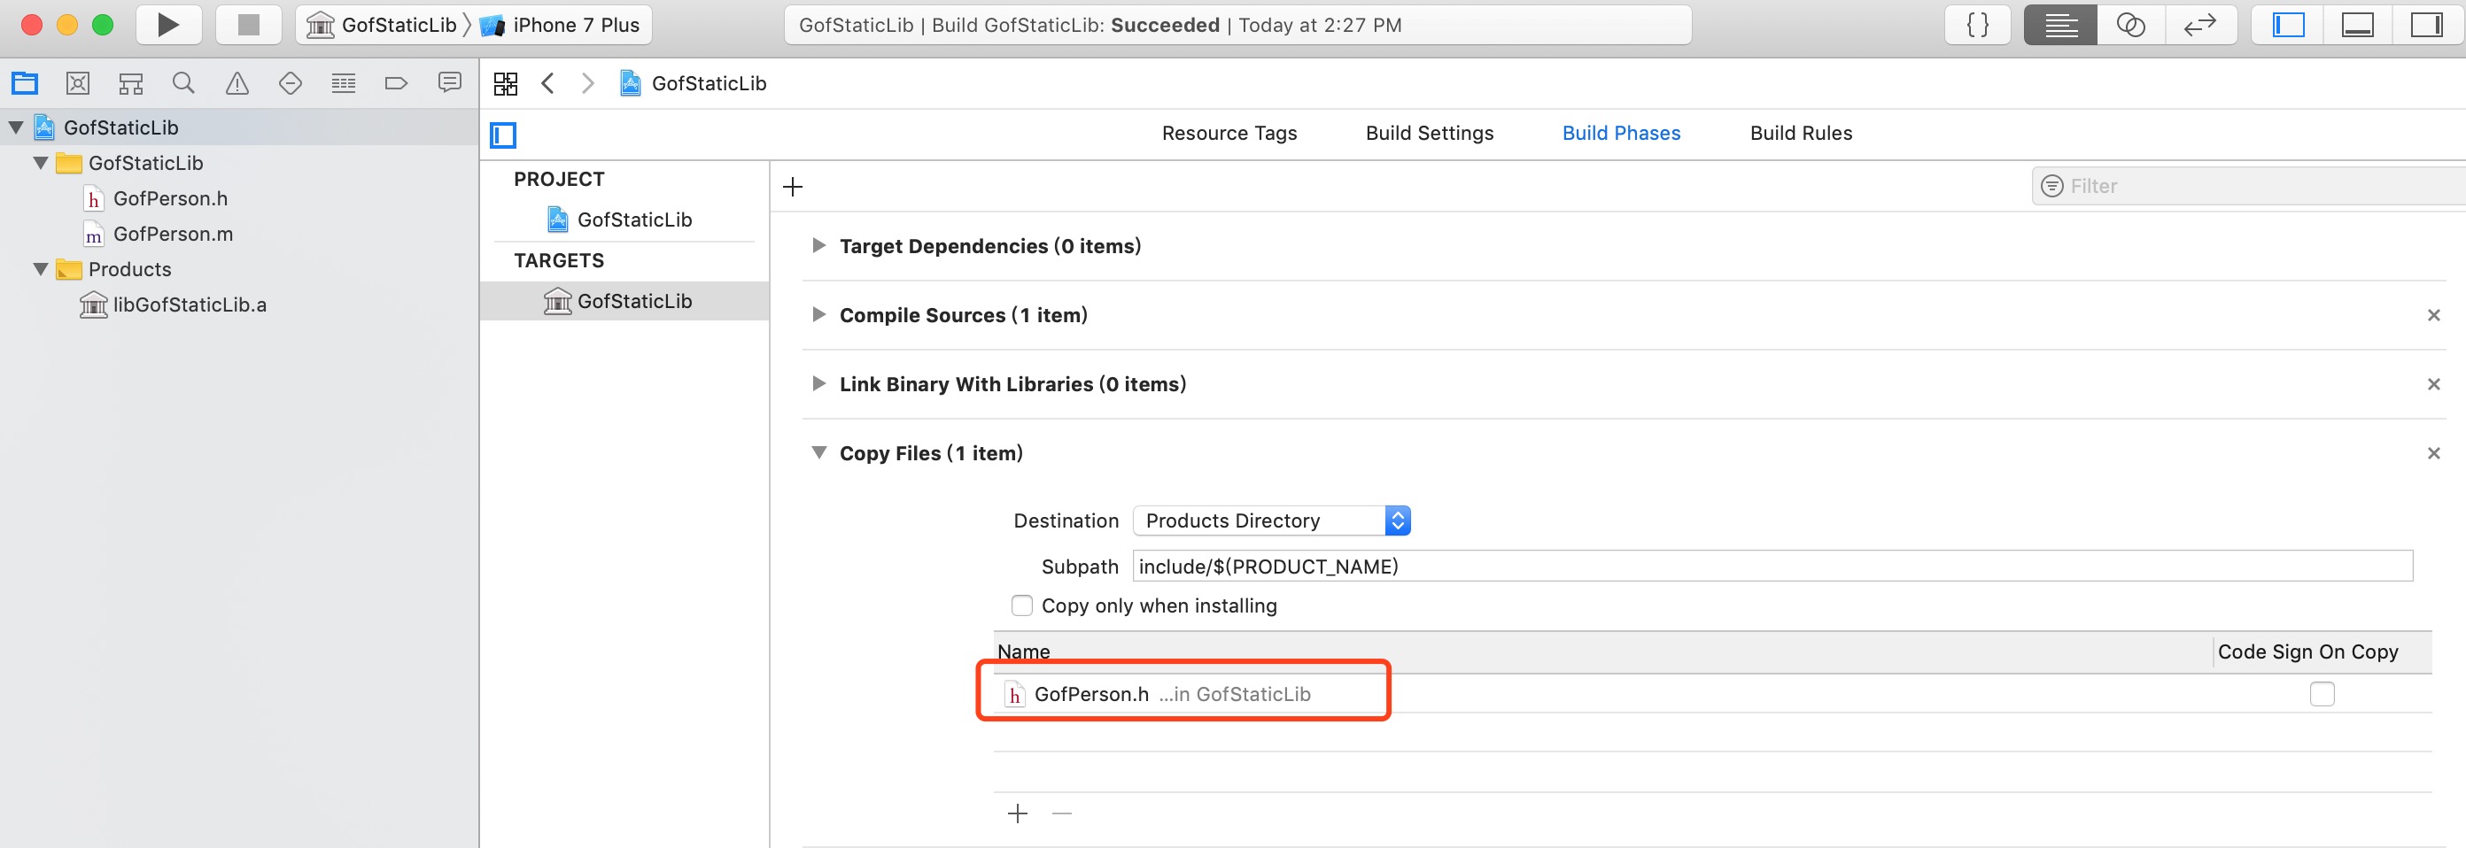Collapse the GofStaticLib project root

16,127
